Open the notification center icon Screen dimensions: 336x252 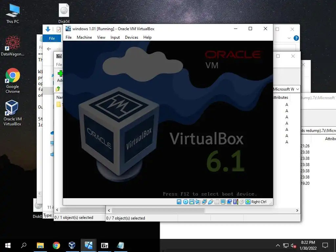[x=325, y=245]
